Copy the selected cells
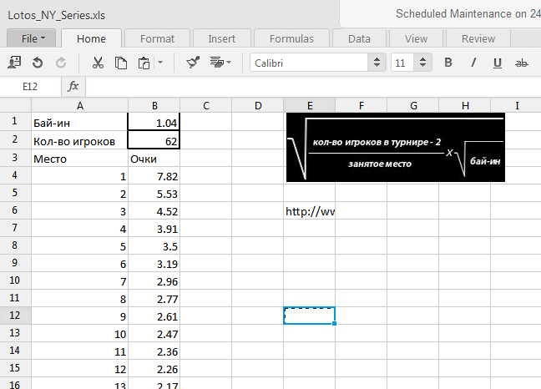 coord(121,63)
